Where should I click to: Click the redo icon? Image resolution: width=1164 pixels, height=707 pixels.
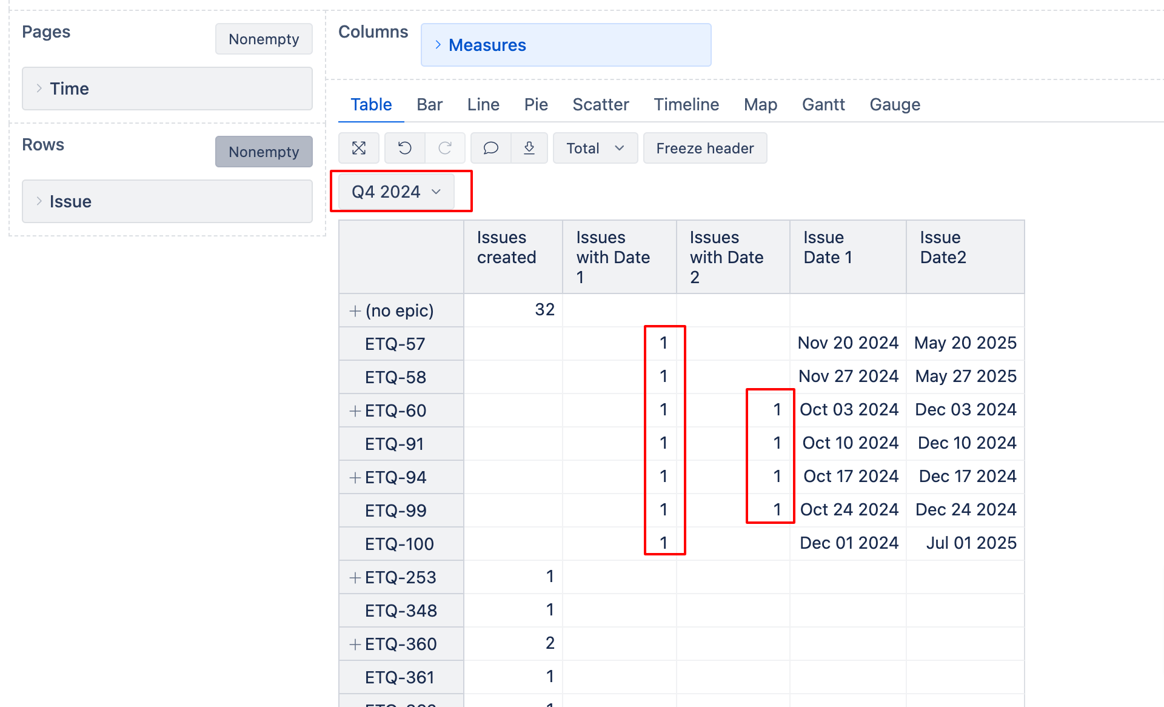(445, 148)
